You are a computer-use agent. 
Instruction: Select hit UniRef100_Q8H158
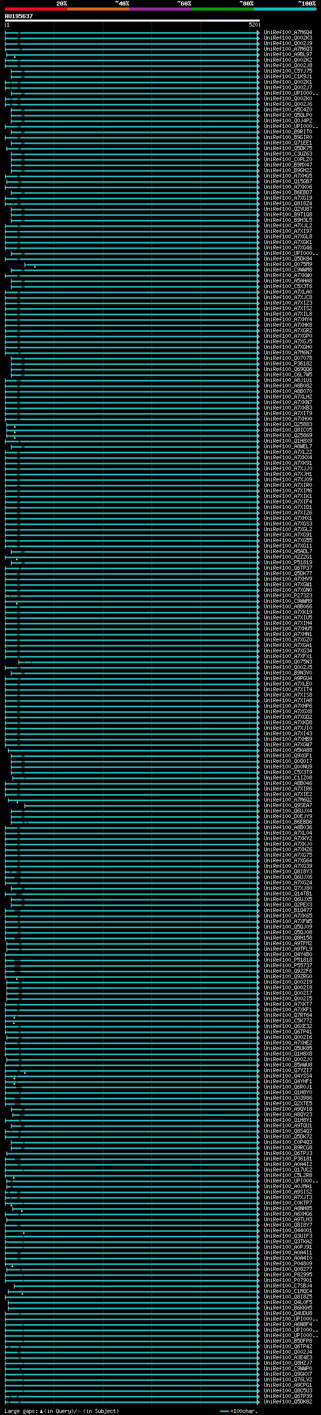pyautogui.click(x=288, y=938)
